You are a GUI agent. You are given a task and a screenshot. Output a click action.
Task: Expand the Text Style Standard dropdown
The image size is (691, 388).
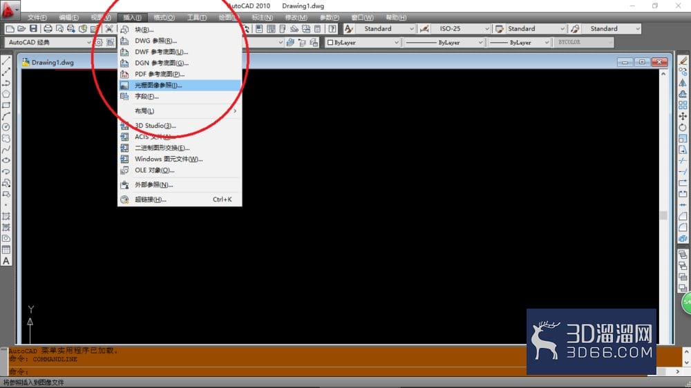coord(411,29)
